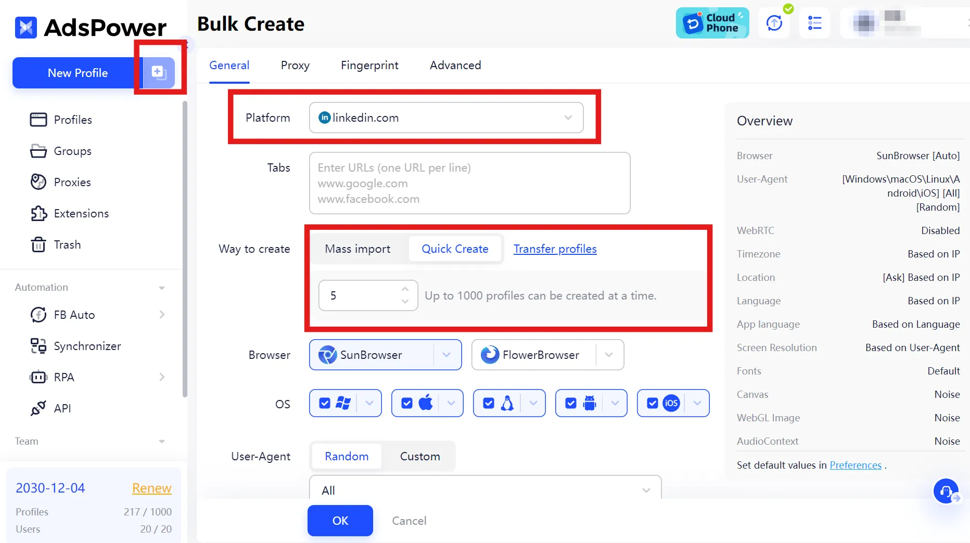This screenshot has width=970, height=543.
Task: Expand the RPA submenu chevron
Action: [x=162, y=377]
